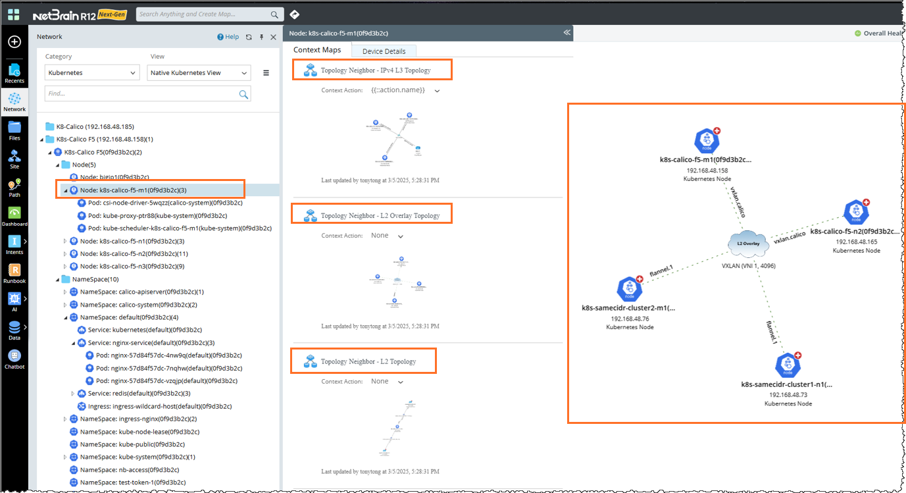Select Ingress: ingress-wildcard-host in tree
Screen dimensions: 906x493
155,407
